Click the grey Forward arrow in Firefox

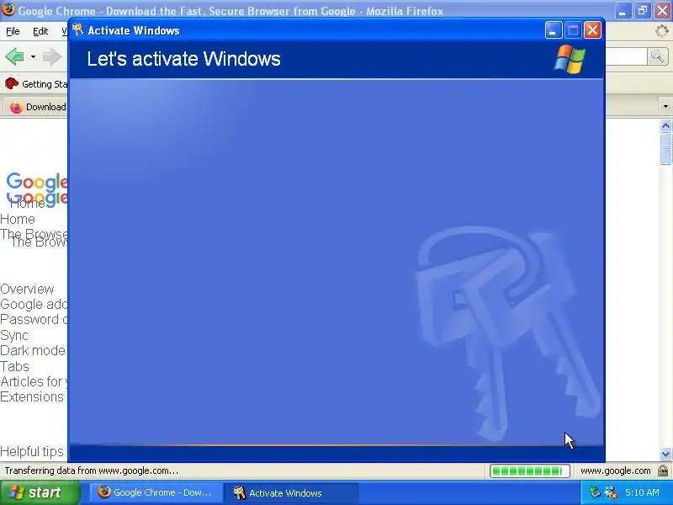tap(52, 56)
